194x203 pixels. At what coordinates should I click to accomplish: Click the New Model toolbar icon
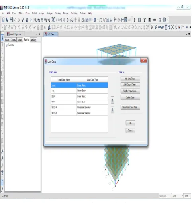click(x=4, y=20)
